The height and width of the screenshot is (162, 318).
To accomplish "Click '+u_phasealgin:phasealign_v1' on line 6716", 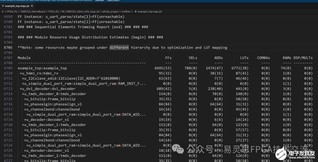I will (53, 104).
